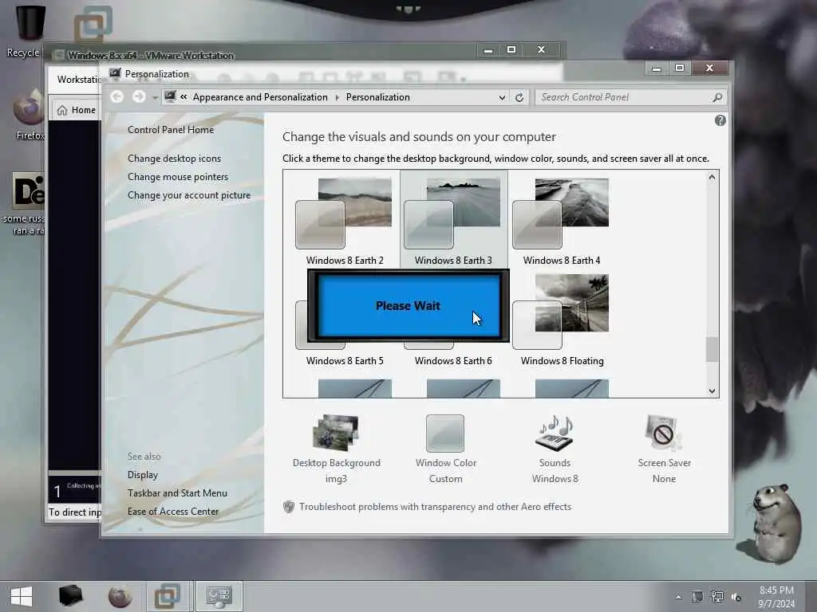Open Control Panel Home link

pos(171,130)
